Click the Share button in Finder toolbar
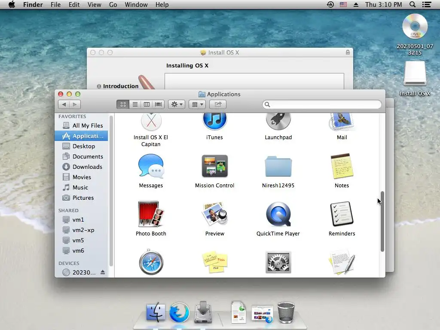The image size is (440, 330). [218, 104]
